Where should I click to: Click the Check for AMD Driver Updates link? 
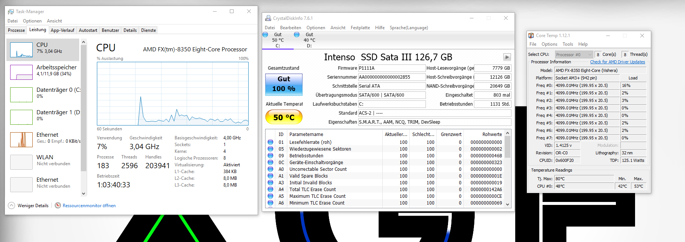pyautogui.click(x=617, y=62)
